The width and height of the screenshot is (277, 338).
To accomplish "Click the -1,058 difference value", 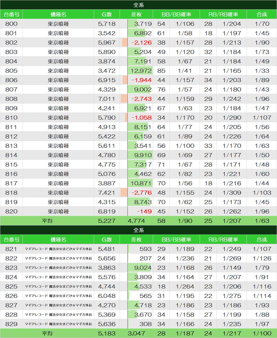I will coord(141,117).
